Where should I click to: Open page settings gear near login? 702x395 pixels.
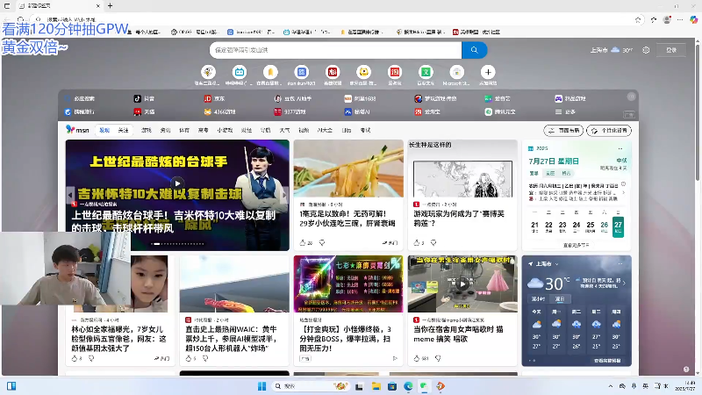(646, 50)
